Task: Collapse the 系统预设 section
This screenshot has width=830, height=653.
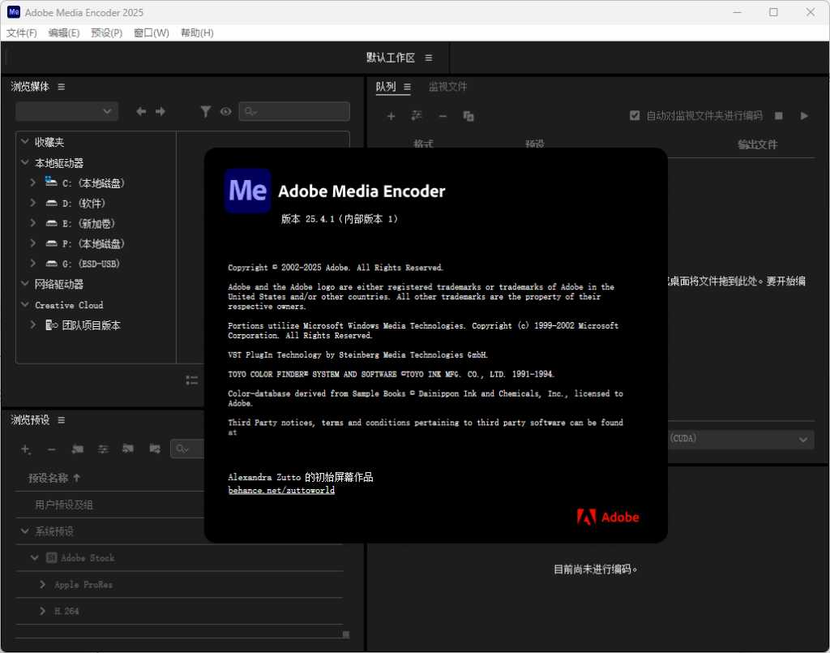Action: (x=24, y=531)
